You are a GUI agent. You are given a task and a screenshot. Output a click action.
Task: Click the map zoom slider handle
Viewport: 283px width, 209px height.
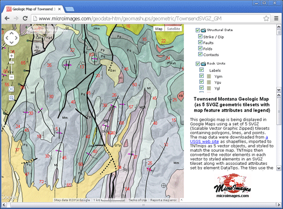(x=11, y=62)
